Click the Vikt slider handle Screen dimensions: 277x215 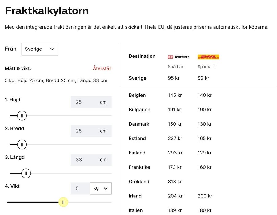tap(63, 202)
